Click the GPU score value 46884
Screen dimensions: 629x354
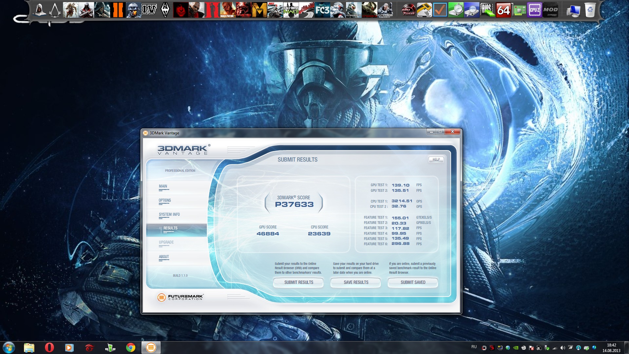(268, 234)
